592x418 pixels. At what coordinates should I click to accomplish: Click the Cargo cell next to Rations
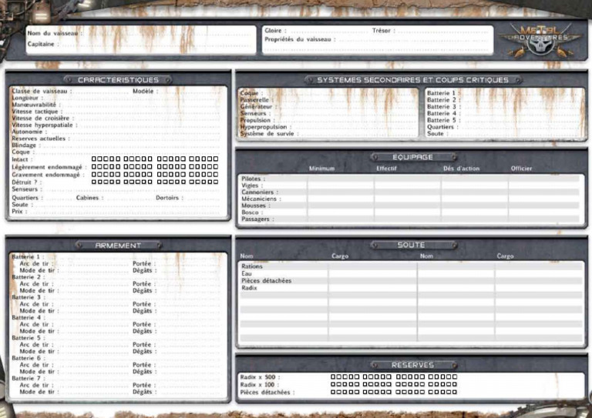click(x=372, y=267)
